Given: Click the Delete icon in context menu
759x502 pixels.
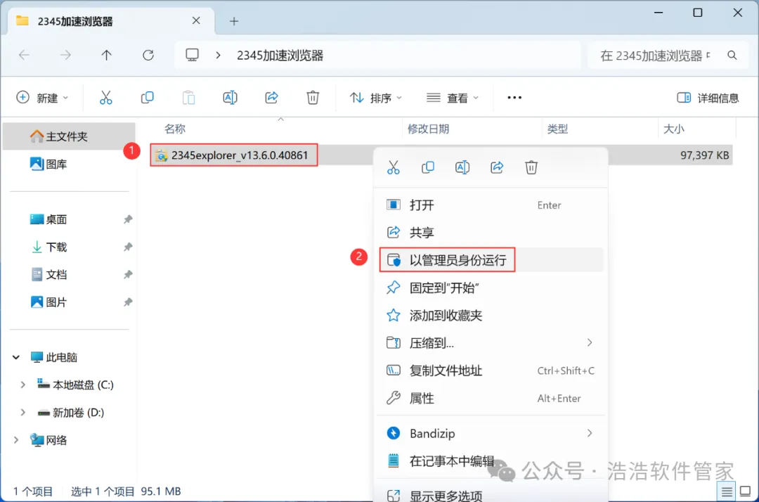Looking at the screenshot, I should [531, 167].
